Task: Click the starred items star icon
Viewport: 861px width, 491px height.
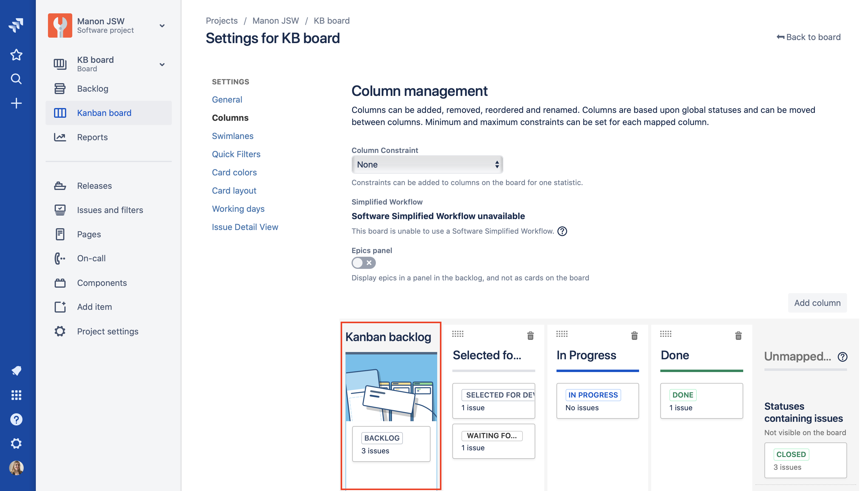Action: click(16, 55)
